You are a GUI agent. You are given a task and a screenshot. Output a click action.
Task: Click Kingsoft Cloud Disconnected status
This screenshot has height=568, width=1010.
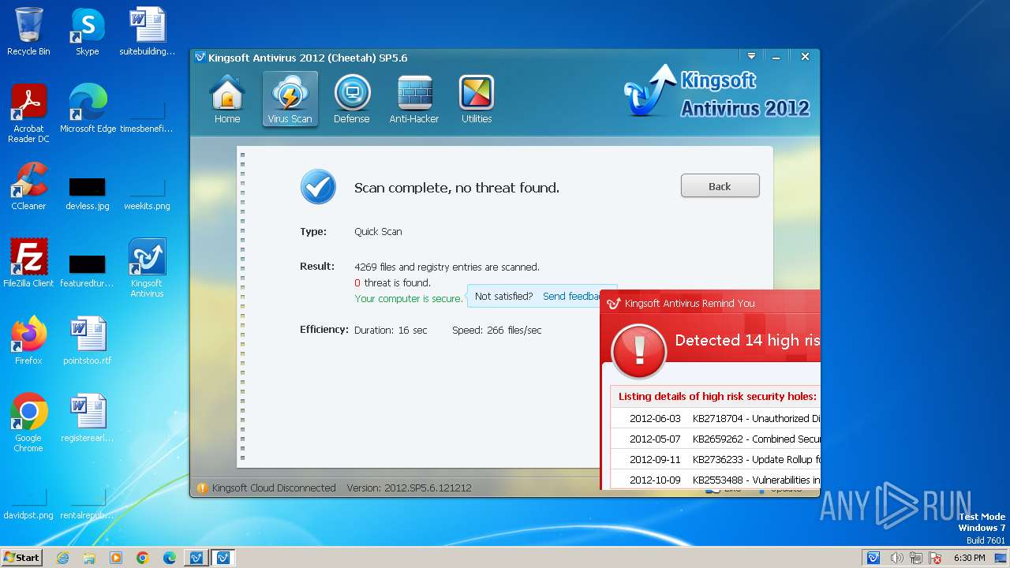(x=274, y=488)
